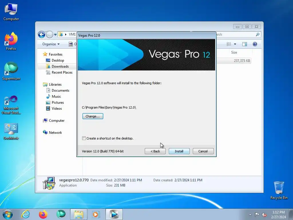Launch Supermium from the taskbar
Viewport: 293px width, 220px height.
pos(61,214)
